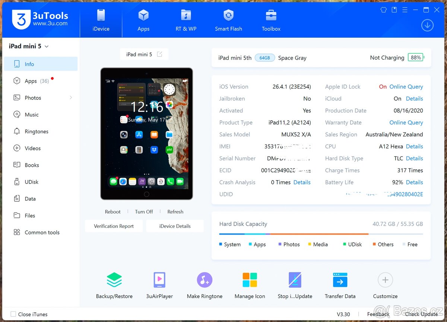Click the V3.30 version label
This screenshot has height=322, width=447.
(343, 314)
